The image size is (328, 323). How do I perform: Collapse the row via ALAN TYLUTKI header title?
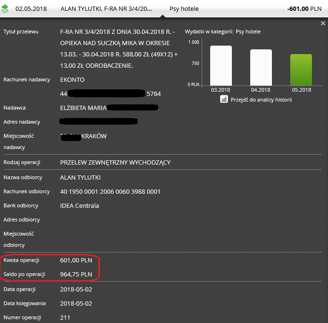(106, 9)
